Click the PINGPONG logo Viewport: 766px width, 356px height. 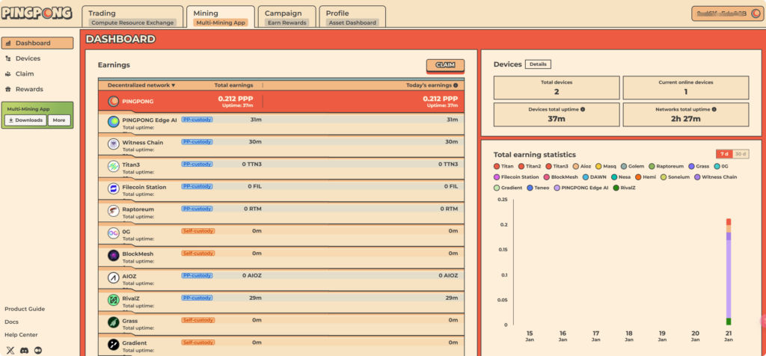(37, 13)
